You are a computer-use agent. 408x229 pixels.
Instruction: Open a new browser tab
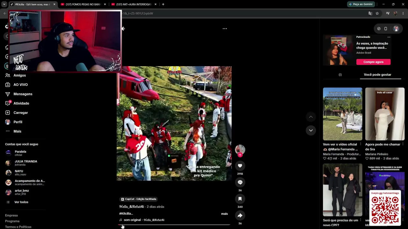click(163, 4)
